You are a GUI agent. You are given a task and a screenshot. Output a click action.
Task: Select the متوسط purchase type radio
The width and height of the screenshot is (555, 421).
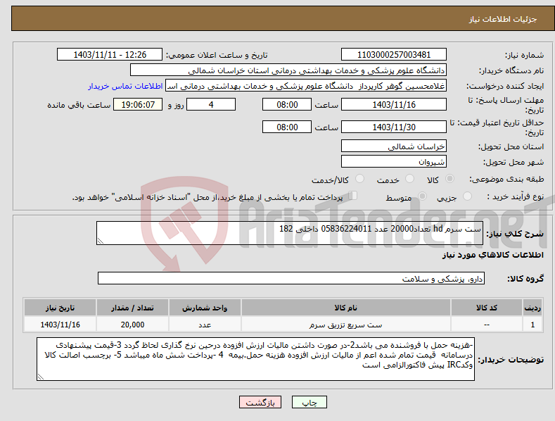(x=422, y=196)
